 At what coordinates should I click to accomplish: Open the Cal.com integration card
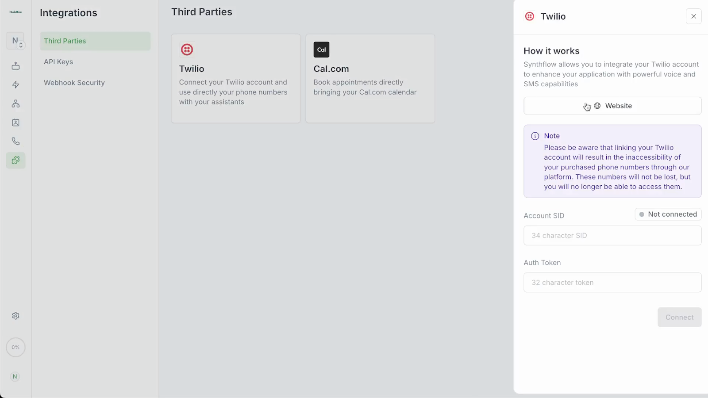(370, 78)
